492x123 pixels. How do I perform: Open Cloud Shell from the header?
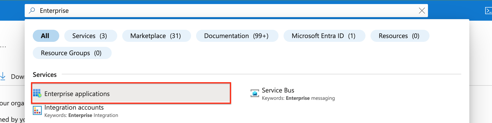tap(488, 11)
